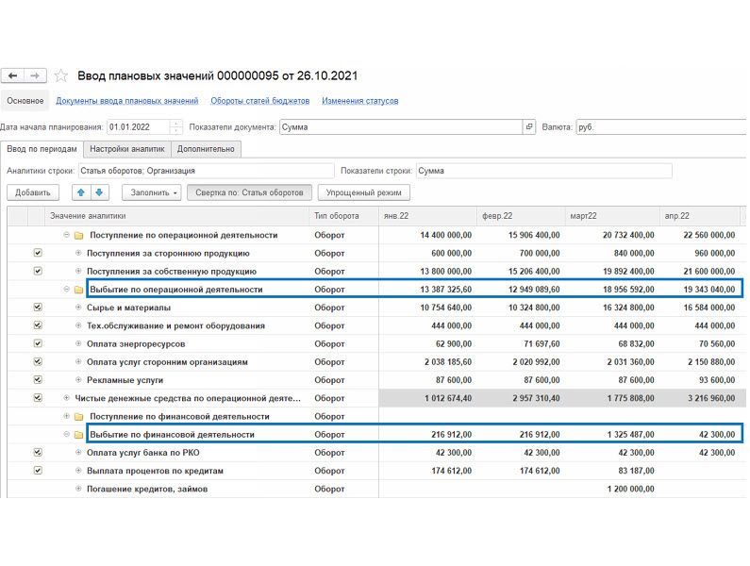Select cell 3 216 960,00 in апр.22
This screenshot has height=566, width=750.
click(x=700, y=398)
